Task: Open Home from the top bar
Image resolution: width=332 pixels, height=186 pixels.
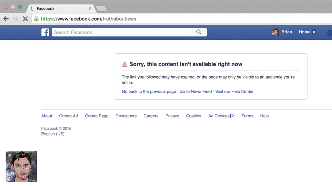Action: tap(305, 32)
